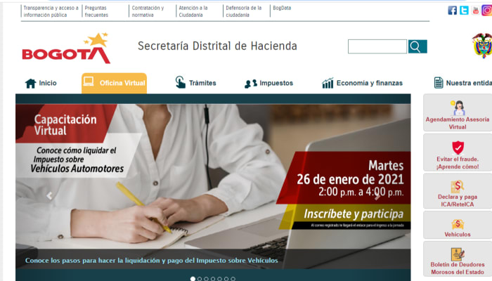Click the document icon beside Nuestra entidad

439,83
